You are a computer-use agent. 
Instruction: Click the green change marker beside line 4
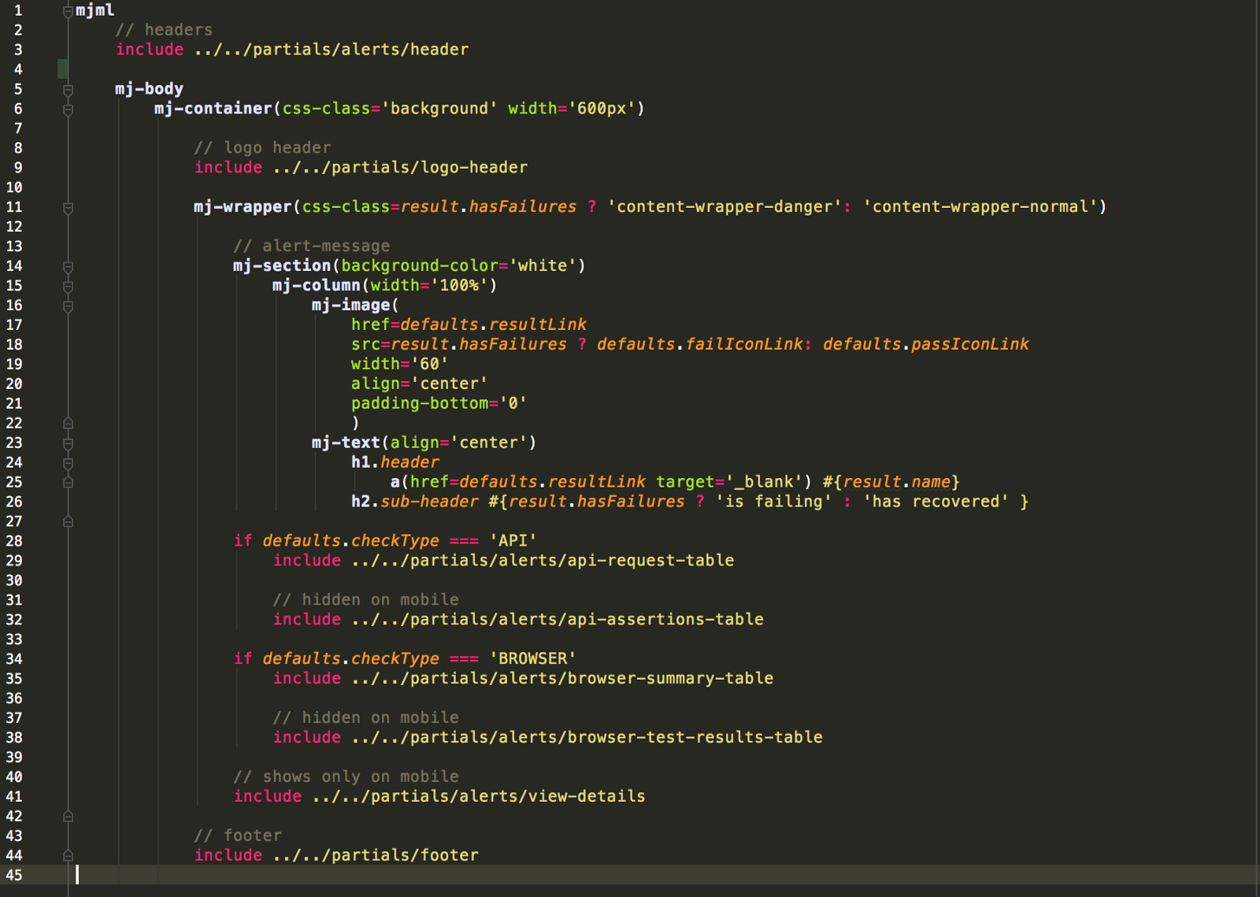62,69
